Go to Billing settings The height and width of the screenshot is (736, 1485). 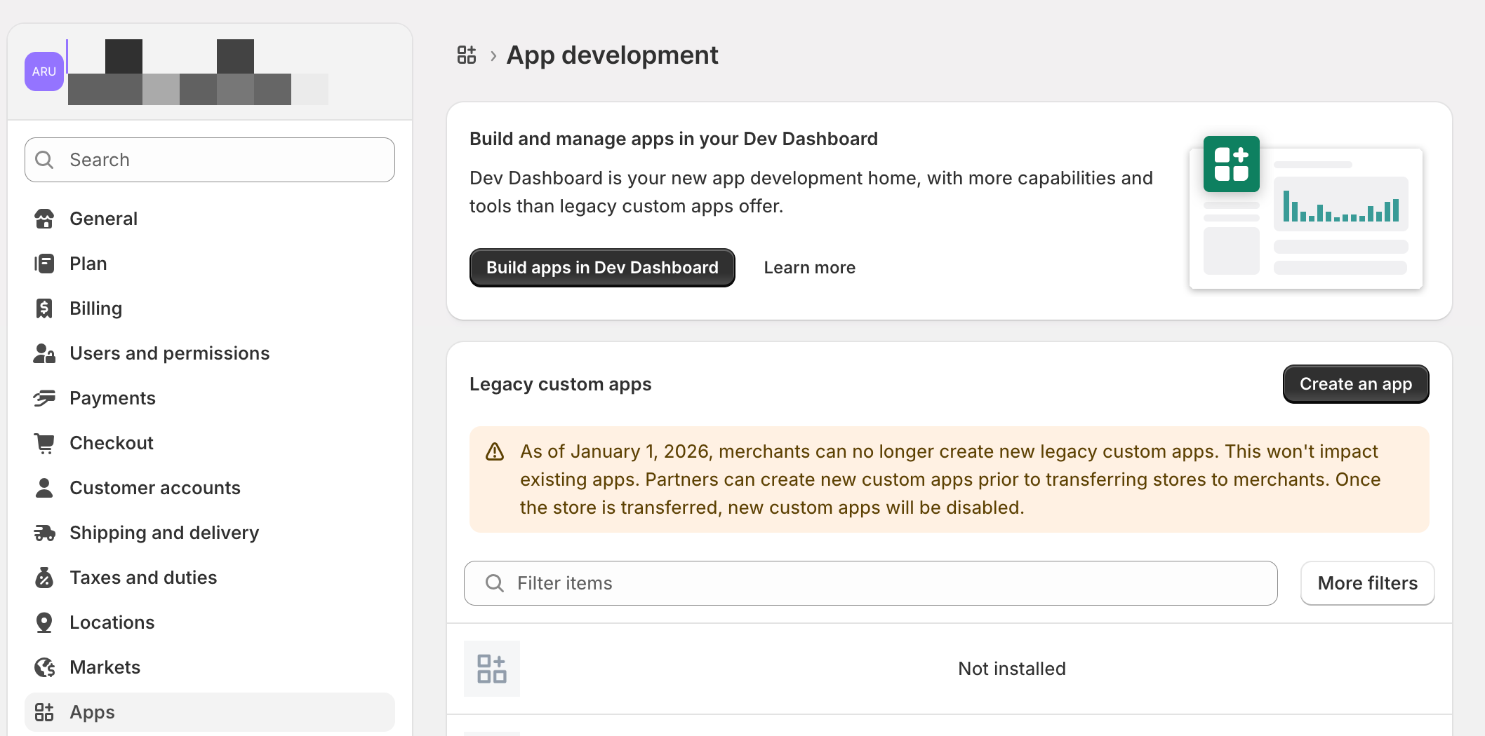pos(210,308)
